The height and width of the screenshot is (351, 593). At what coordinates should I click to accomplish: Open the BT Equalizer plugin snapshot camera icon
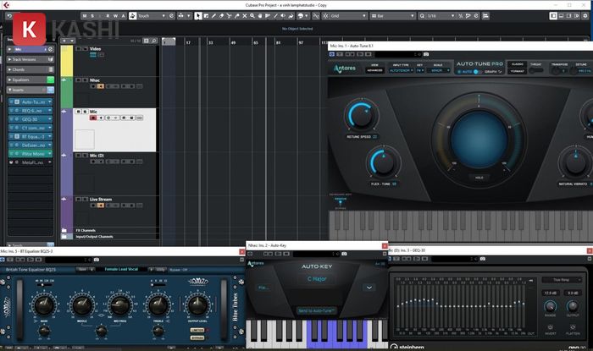pos(97,260)
